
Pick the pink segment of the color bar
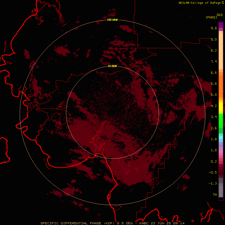tap(221, 151)
